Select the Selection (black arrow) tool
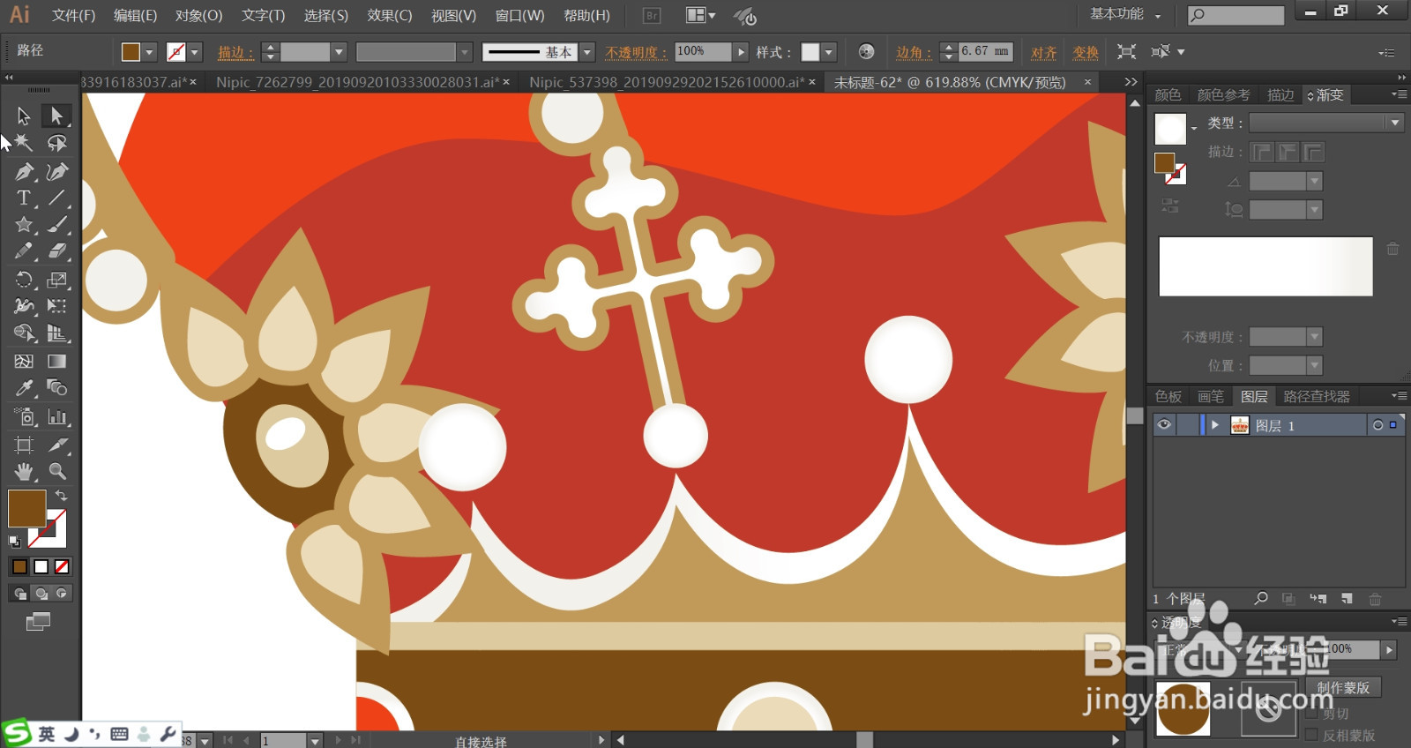 pos(24,116)
